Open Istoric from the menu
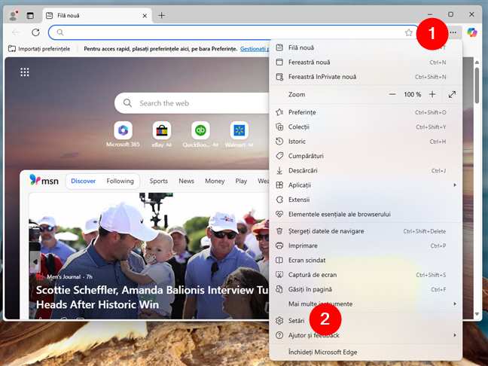This screenshot has width=488, height=366. point(365,142)
